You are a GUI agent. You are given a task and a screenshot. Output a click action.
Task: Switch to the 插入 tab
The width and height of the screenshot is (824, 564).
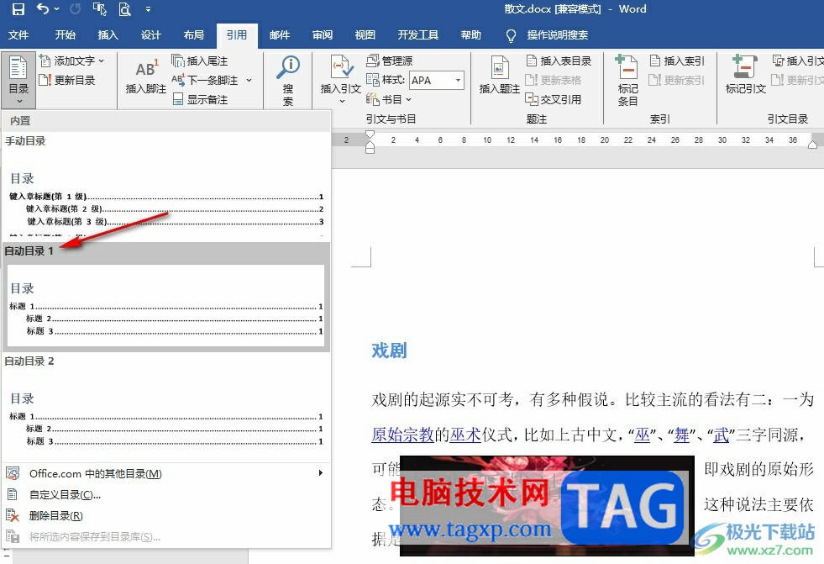tap(108, 35)
